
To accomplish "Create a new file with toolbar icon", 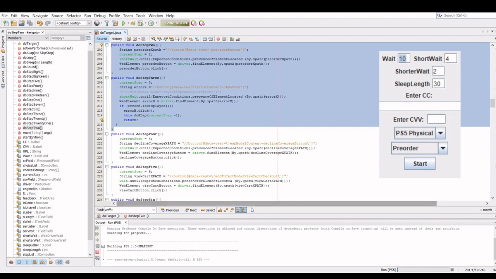I will [x=6, y=23].
